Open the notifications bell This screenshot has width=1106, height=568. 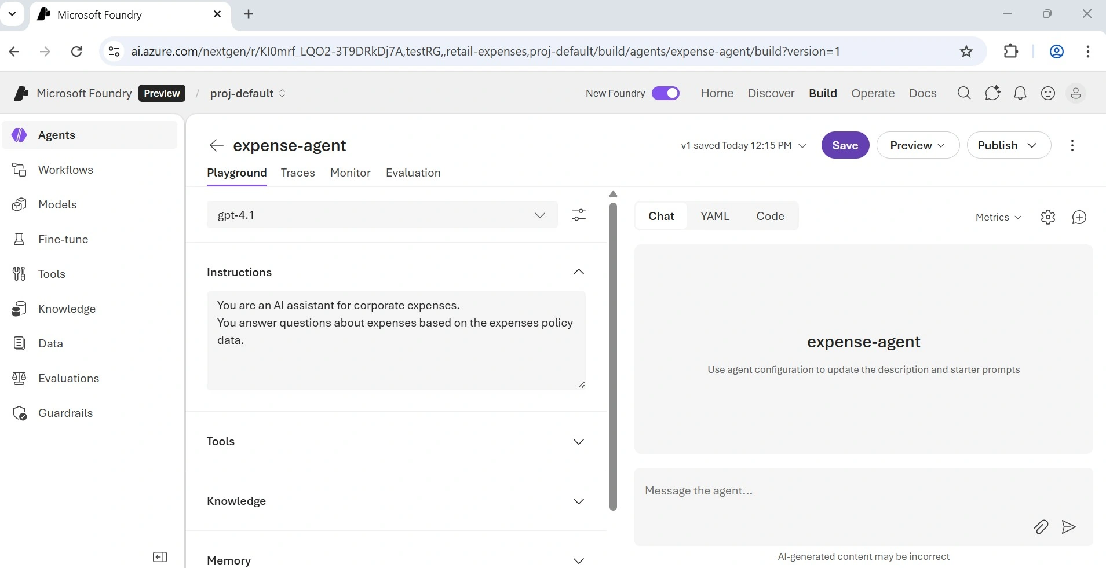coord(1020,93)
